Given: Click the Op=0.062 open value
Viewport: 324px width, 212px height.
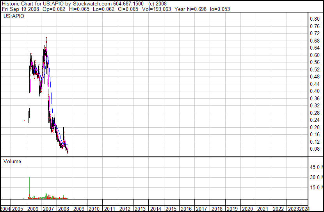Looking at the screenshot, I should pos(54,9).
